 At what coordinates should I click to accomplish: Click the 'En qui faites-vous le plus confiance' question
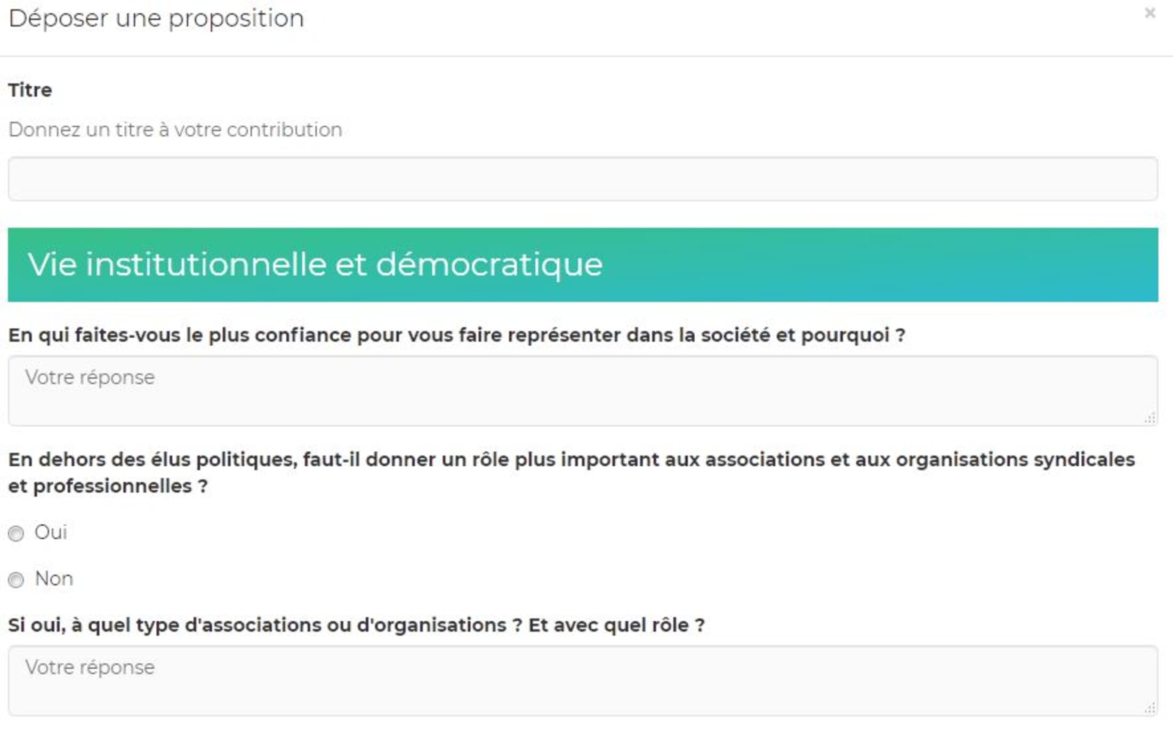[x=456, y=335]
